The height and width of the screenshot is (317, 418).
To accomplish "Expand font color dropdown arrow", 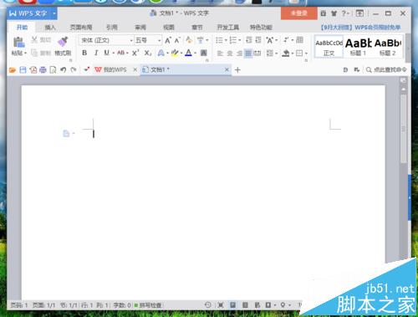I will click(x=195, y=53).
